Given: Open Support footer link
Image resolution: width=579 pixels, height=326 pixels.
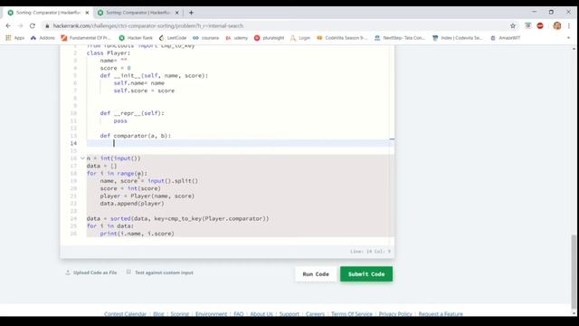Looking at the screenshot, I should point(289,314).
